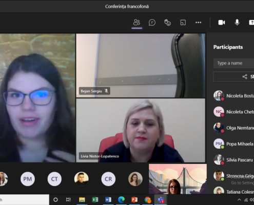The height and width of the screenshot is (205, 254).
Task: Select Popa Mihaela in the participant list
Action: pyautogui.click(x=233, y=144)
